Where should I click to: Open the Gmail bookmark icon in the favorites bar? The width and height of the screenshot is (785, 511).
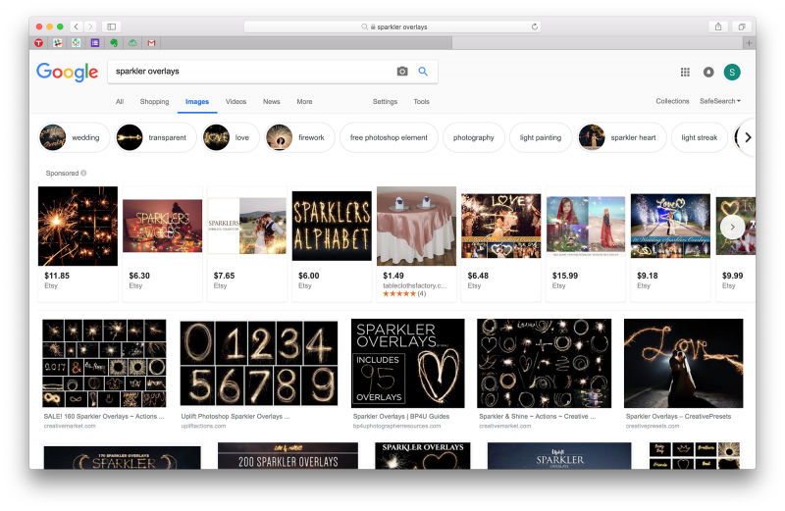pyautogui.click(x=151, y=43)
